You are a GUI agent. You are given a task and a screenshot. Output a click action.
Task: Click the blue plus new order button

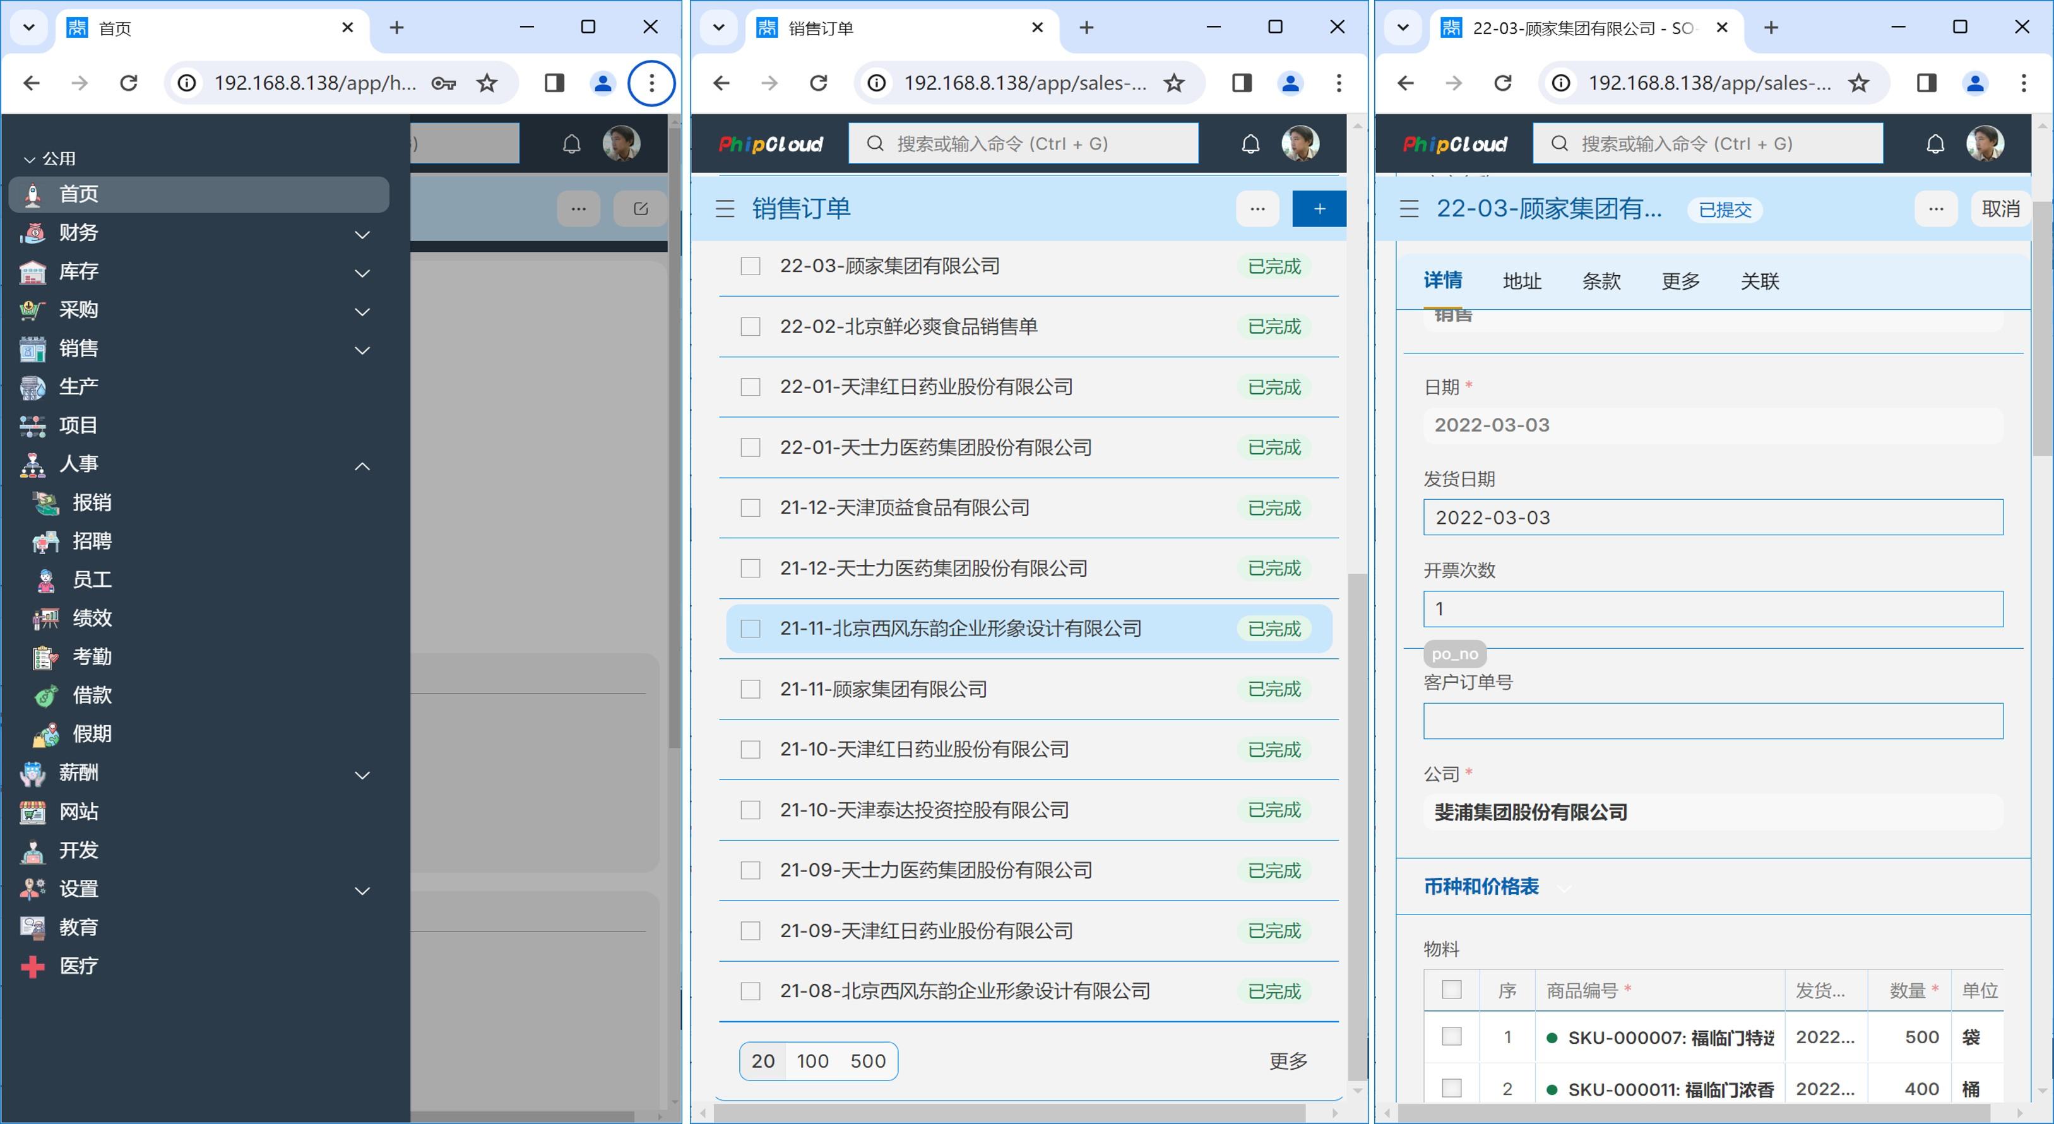[1319, 209]
